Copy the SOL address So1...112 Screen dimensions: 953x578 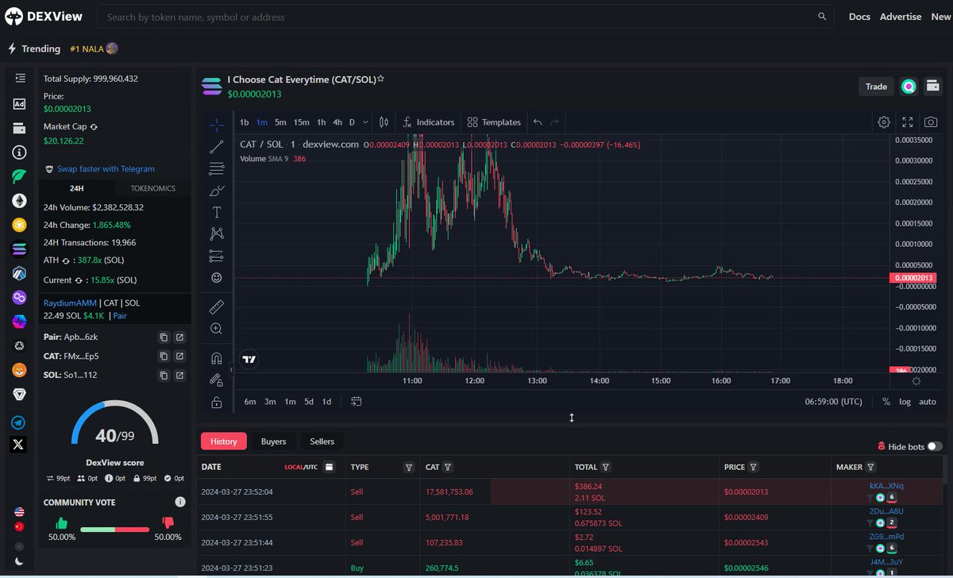click(x=163, y=375)
